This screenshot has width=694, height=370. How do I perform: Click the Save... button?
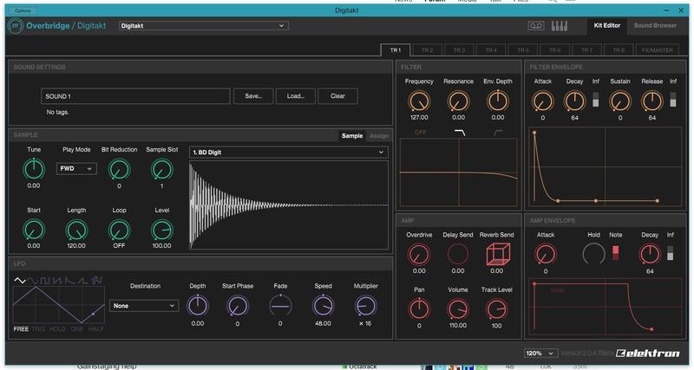pos(253,96)
